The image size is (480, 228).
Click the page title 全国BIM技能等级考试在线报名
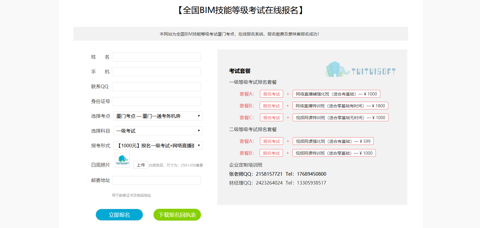point(241,10)
